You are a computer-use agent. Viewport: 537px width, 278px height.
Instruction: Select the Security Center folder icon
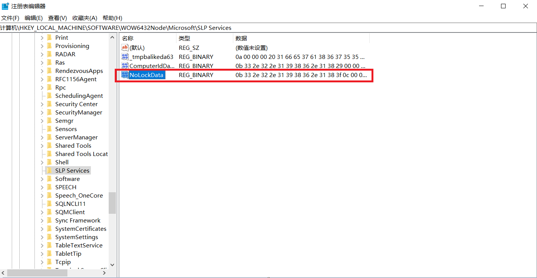(49, 104)
